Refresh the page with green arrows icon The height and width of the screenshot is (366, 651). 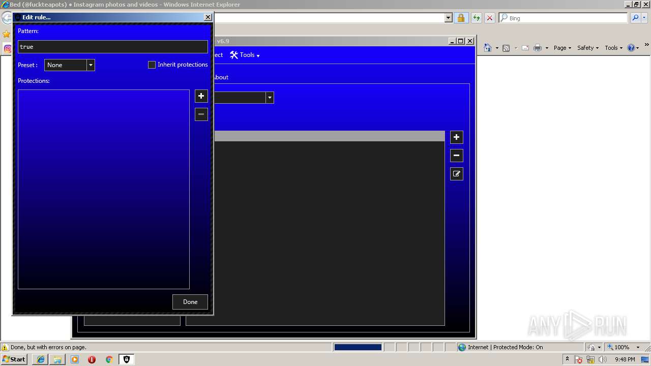pyautogui.click(x=476, y=18)
